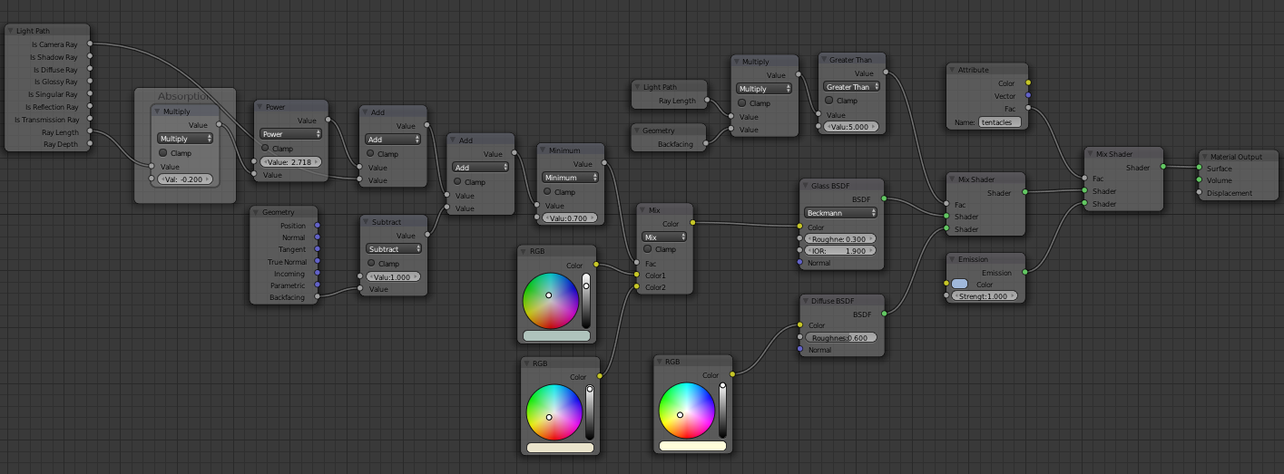Click the Is Shadow Ray output socket

[x=90, y=56]
